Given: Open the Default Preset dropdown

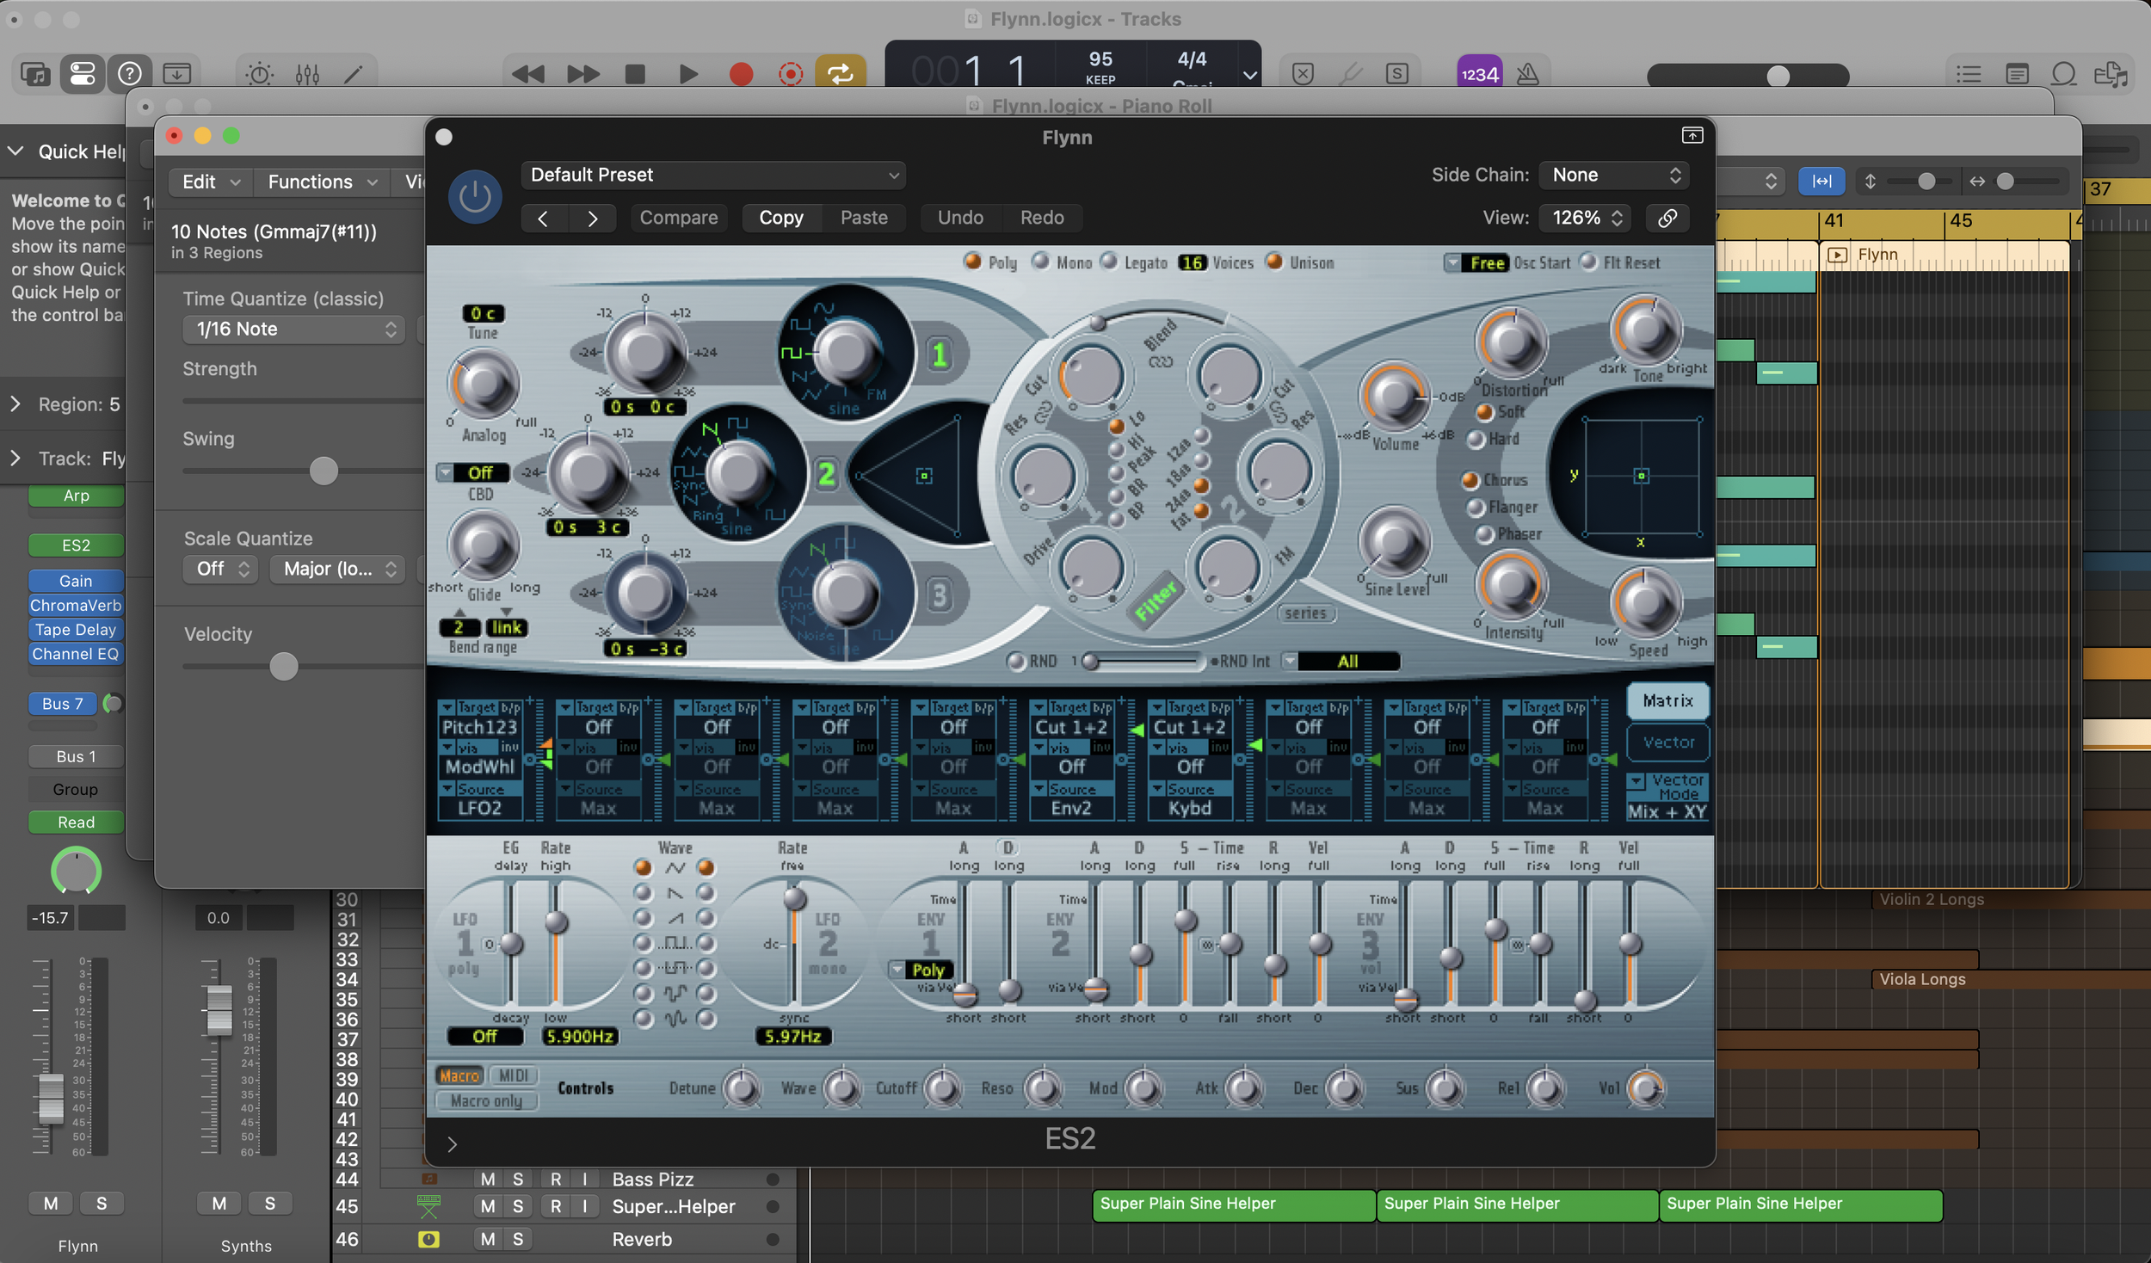Looking at the screenshot, I should click(x=712, y=175).
